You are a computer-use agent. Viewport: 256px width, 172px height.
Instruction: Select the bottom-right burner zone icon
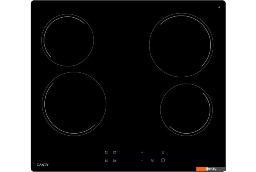[114, 160]
